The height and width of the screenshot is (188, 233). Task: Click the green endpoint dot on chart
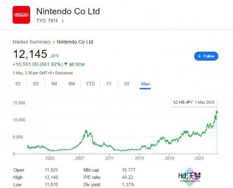click(217, 112)
